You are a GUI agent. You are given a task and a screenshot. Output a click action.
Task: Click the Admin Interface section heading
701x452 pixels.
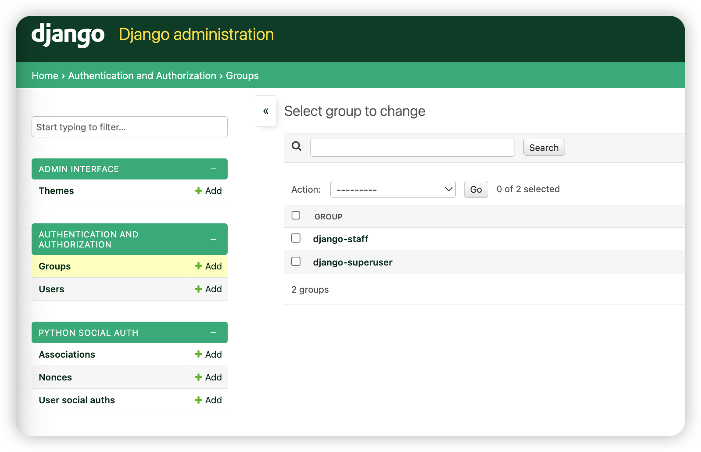(x=79, y=169)
